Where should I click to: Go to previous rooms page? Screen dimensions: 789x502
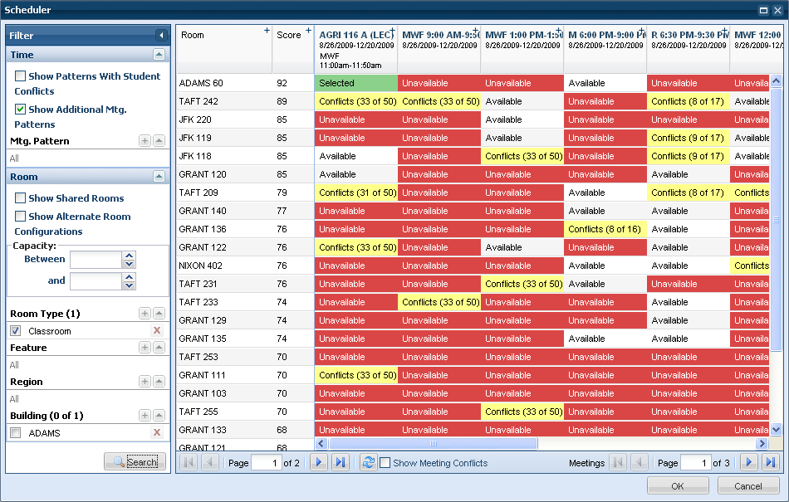pyautogui.click(x=210, y=462)
